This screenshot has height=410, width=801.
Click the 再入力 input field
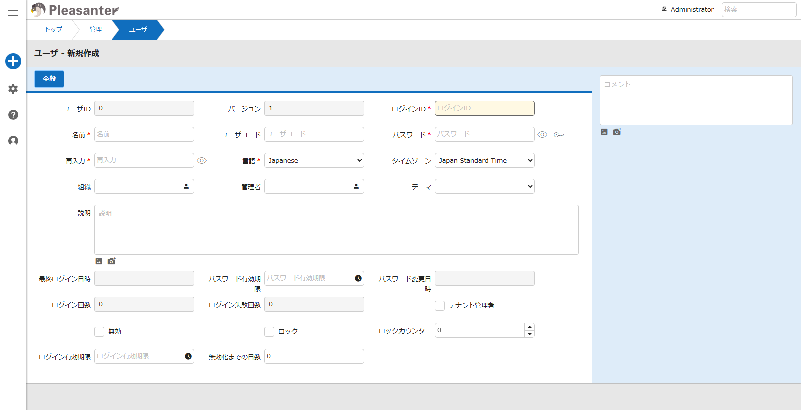point(144,160)
